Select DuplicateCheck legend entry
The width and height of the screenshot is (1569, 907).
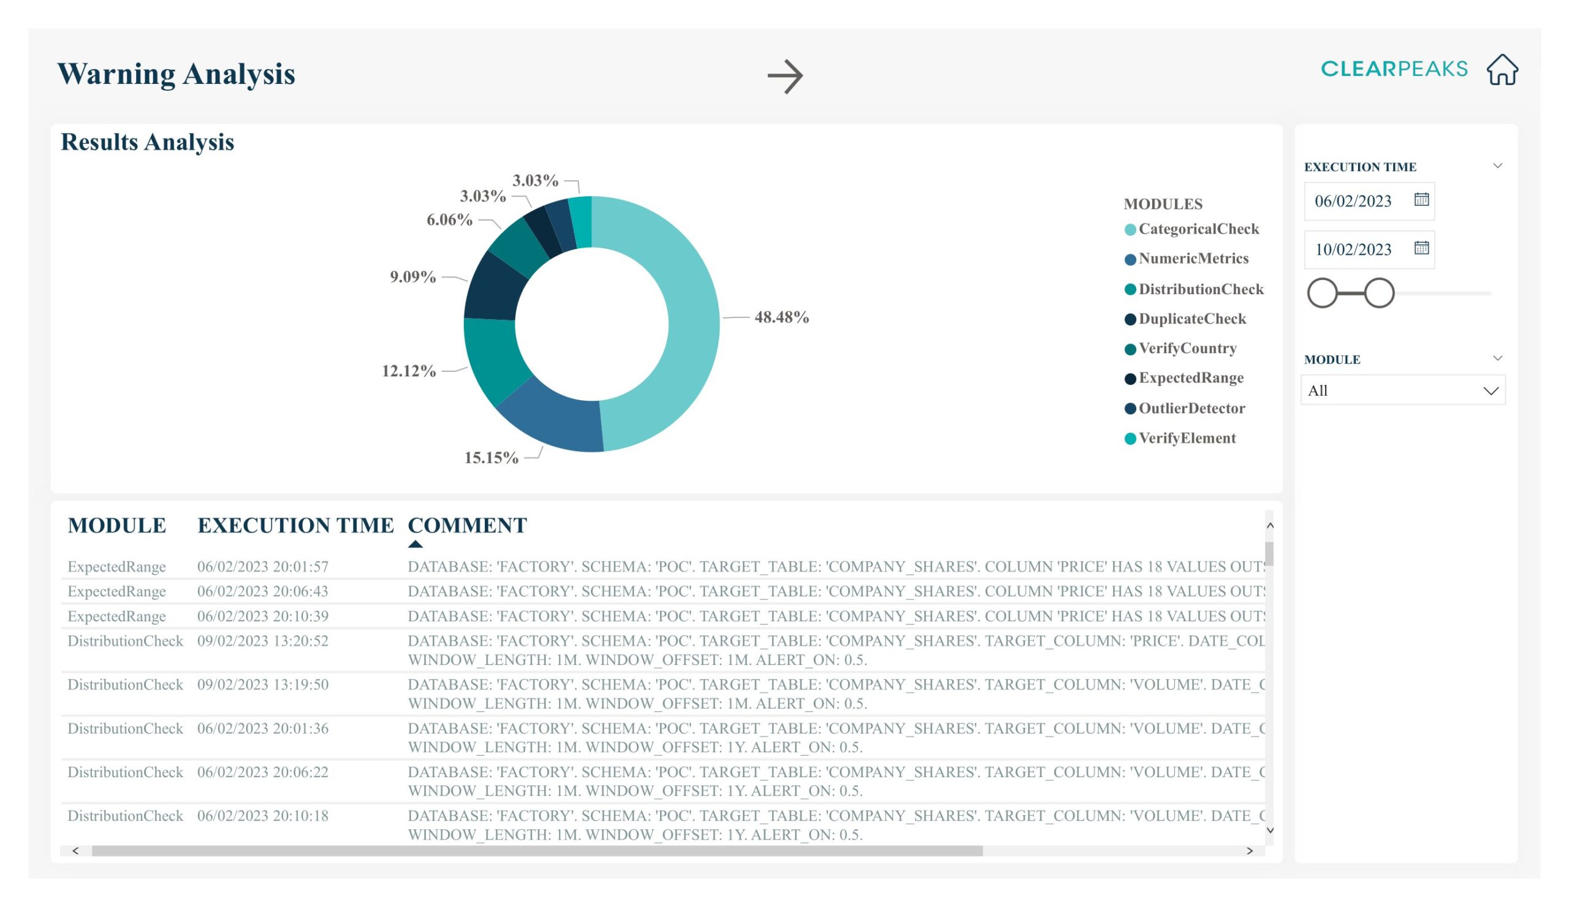(1185, 319)
